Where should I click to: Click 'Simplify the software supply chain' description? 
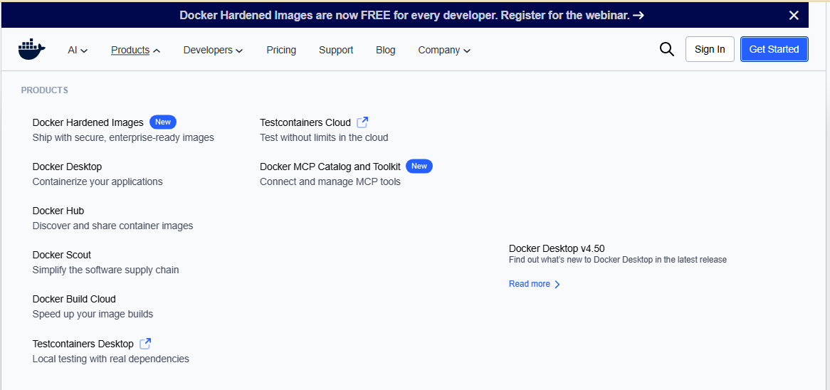click(106, 270)
